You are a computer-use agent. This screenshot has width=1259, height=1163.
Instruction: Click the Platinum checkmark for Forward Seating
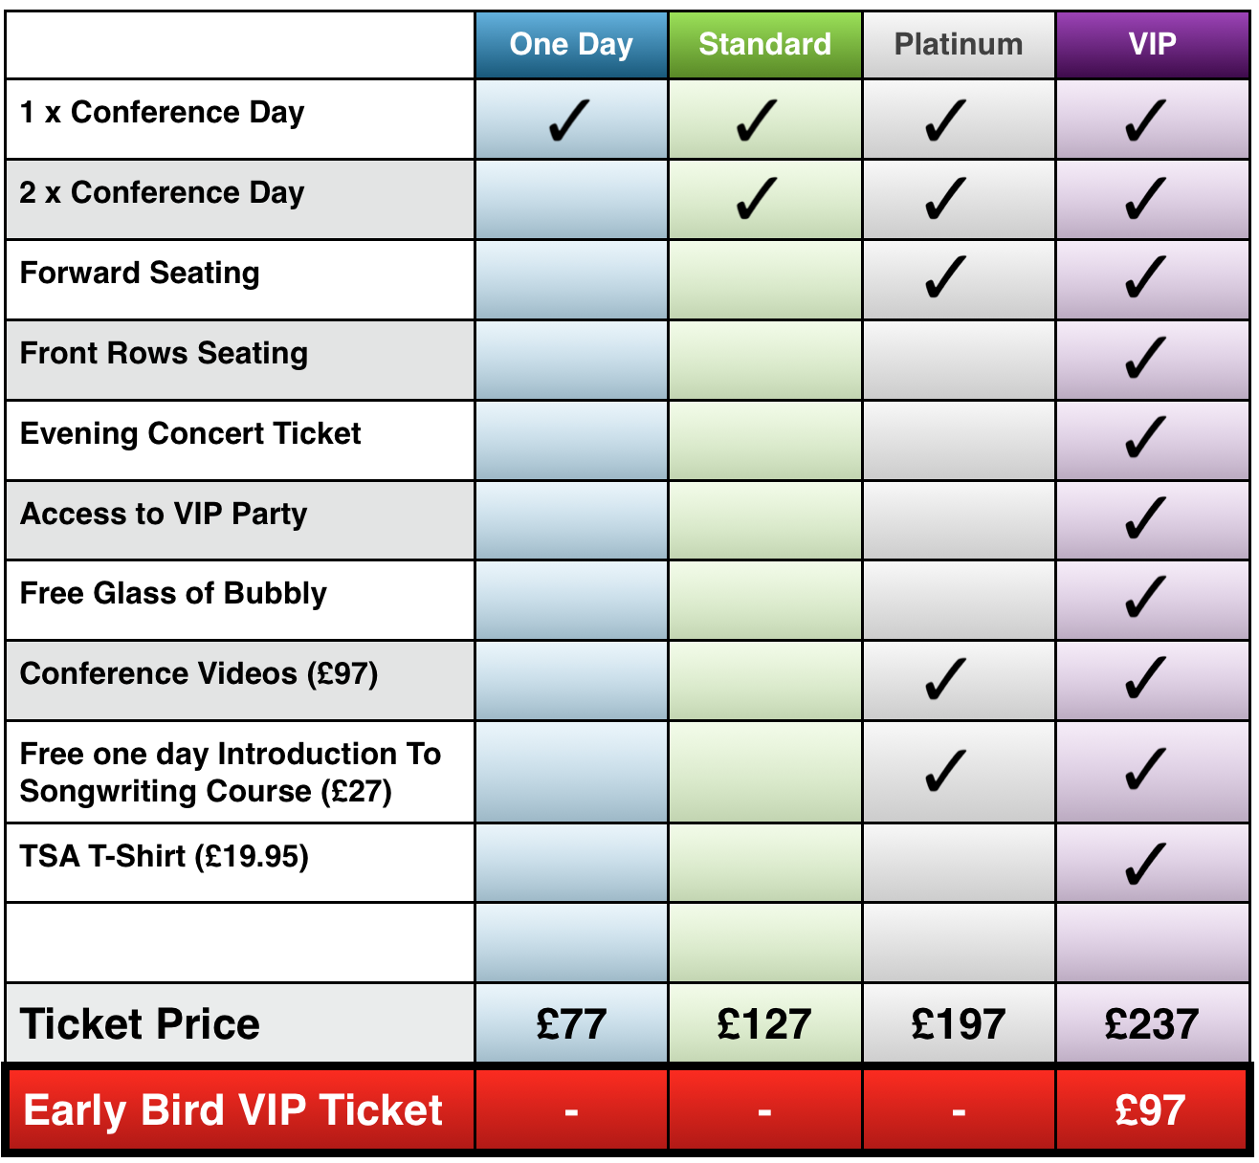[x=946, y=277]
